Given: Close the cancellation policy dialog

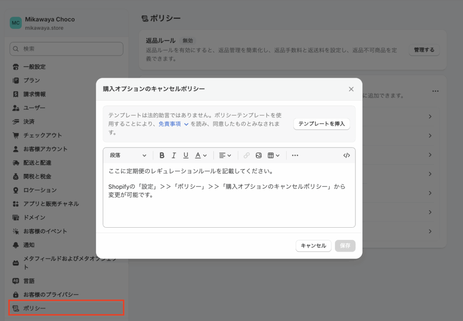Looking at the screenshot, I should [x=351, y=89].
